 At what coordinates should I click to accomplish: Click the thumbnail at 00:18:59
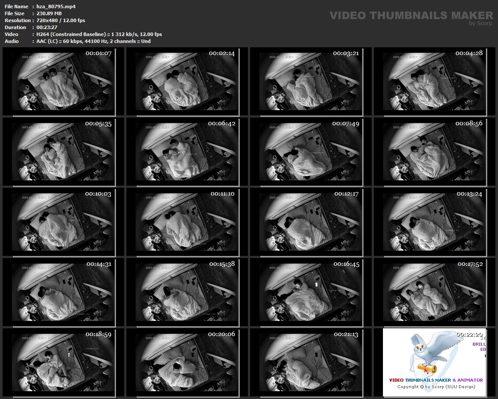click(63, 363)
